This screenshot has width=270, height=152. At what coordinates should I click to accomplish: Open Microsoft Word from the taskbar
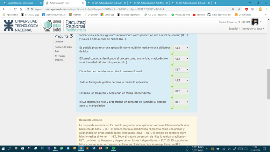click(x=94, y=148)
